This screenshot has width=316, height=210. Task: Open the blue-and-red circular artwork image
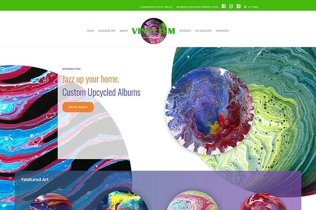[x=209, y=111]
